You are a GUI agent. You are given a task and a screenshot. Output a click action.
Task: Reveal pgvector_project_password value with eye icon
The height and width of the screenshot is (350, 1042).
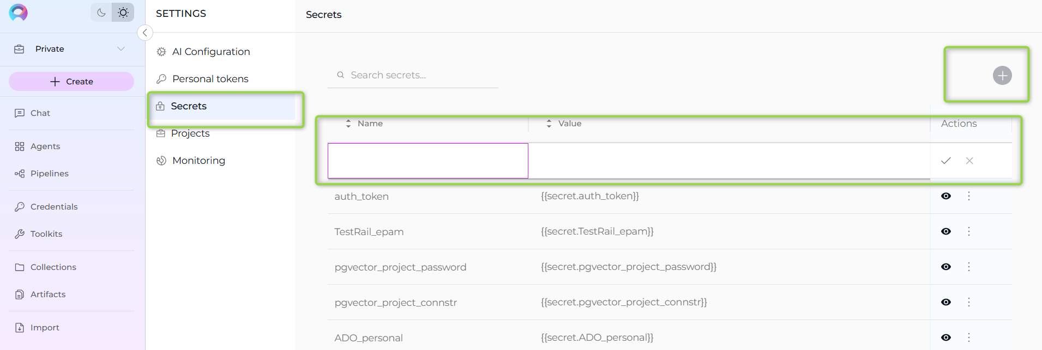coord(946,267)
